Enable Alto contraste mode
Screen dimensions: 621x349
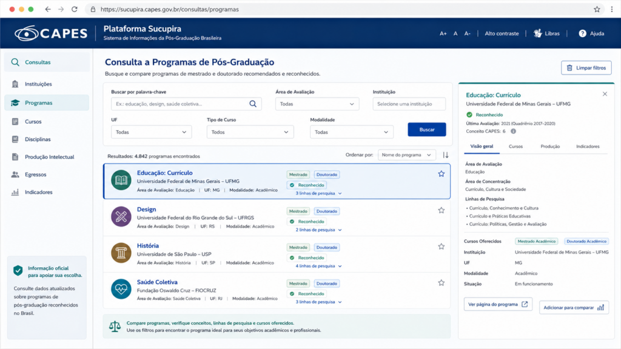(502, 34)
